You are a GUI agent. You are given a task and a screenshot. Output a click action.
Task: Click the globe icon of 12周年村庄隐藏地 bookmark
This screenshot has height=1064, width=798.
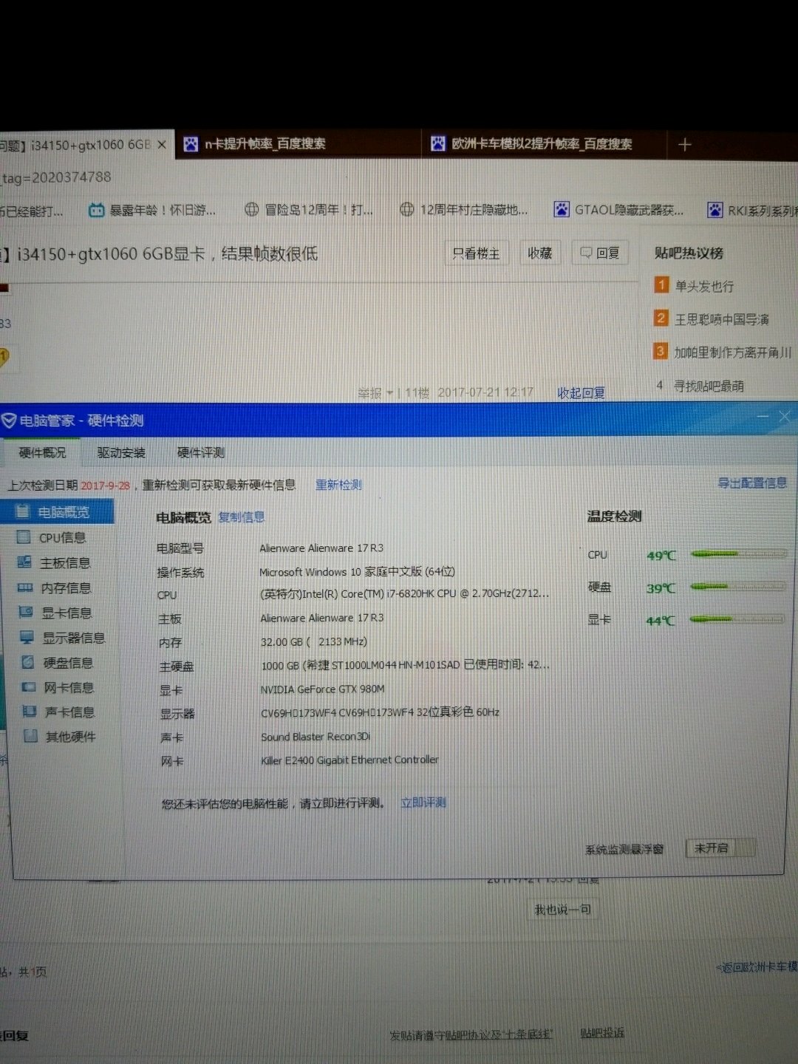tap(406, 209)
